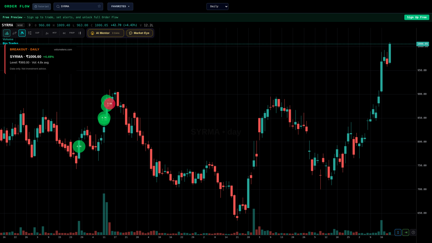The image size is (432, 243).
Task: Change the Daily timeframe dropdown
Action: pyautogui.click(x=217, y=6)
